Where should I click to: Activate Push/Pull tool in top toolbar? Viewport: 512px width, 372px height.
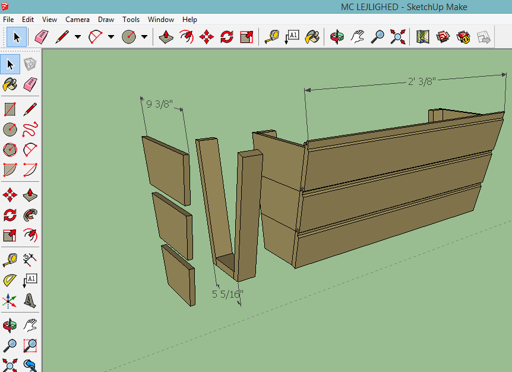coord(166,37)
